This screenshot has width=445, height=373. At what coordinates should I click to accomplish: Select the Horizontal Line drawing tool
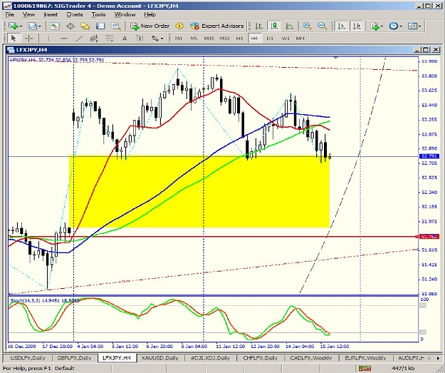[64, 38]
